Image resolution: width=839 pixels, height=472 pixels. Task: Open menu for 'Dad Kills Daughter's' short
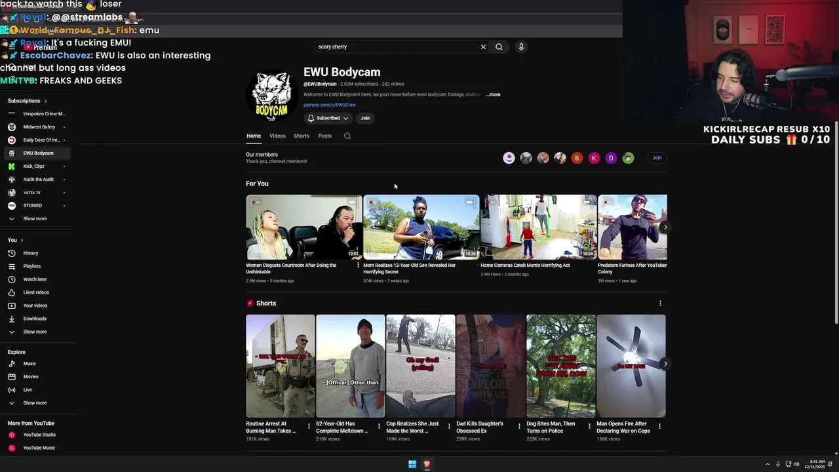click(x=519, y=426)
